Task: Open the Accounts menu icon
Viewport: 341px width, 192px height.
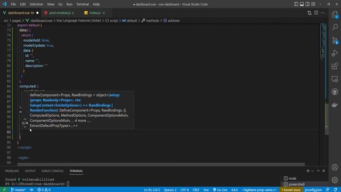Action: (335, 167)
